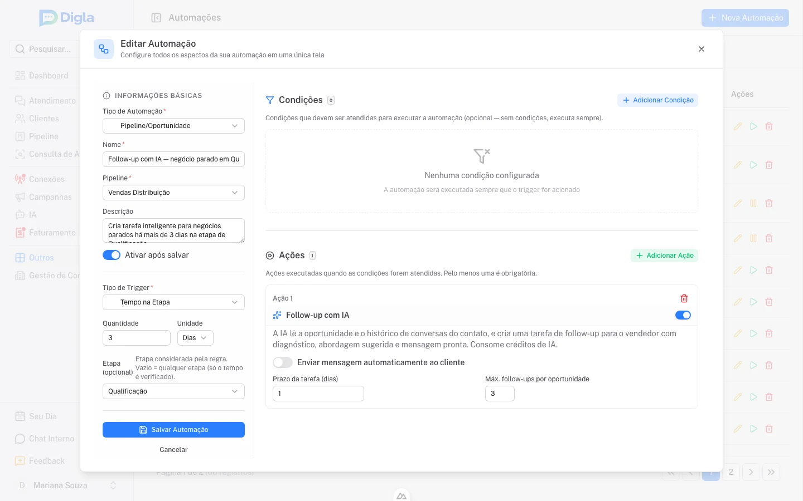Viewport: 803px width, 501px height.
Task: Open the Etapa dropdown showing Qualificação
Action: click(x=173, y=391)
